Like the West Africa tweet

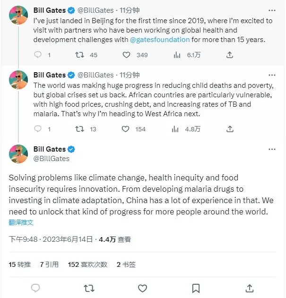point(126,129)
